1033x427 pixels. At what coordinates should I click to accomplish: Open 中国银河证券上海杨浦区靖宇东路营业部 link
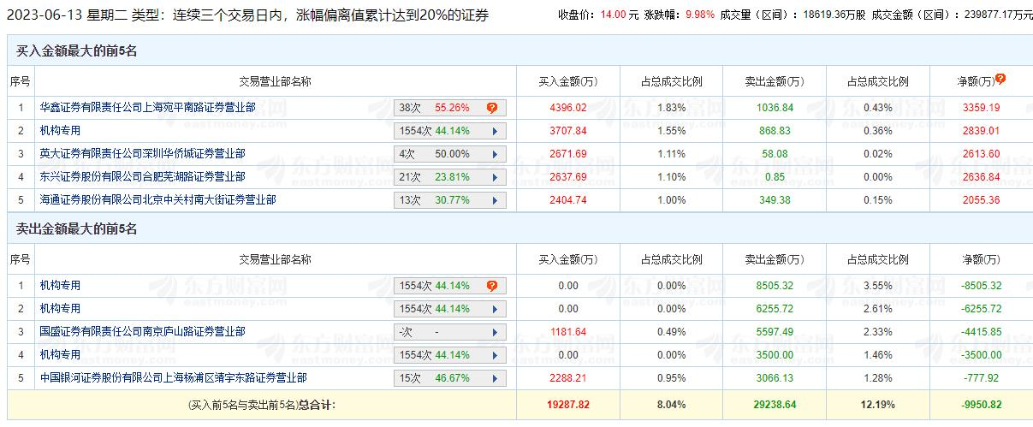(x=173, y=378)
